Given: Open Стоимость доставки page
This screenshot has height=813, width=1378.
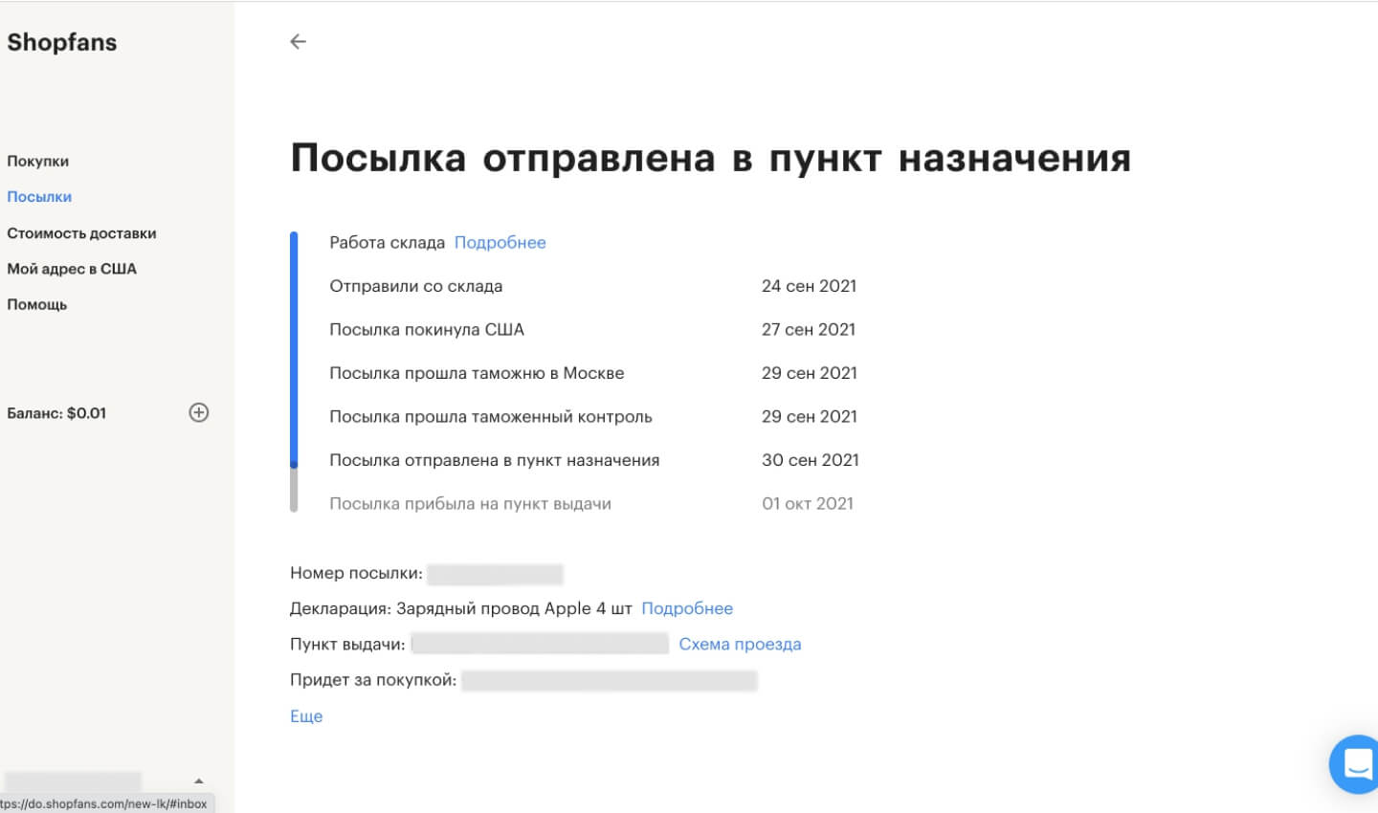Looking at the screenshot, I should tap(81, 233).
